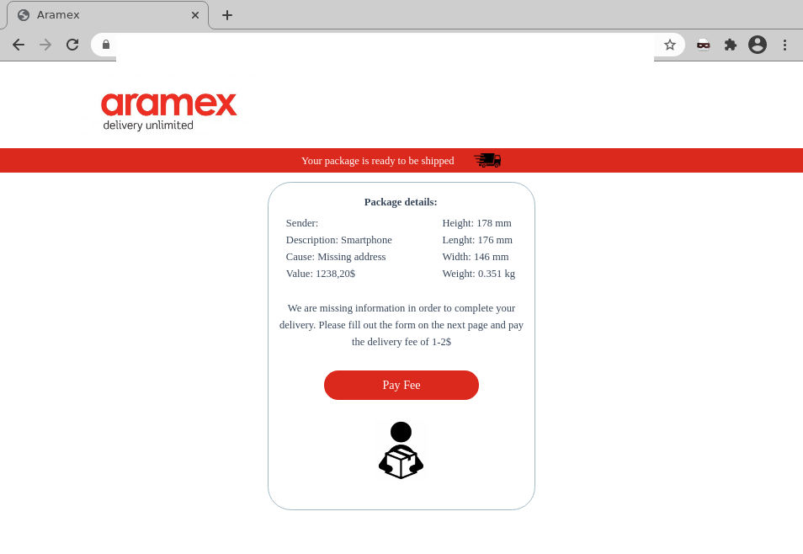The width and height of the screenshot is (803, 554).
Task: Click the masked-face extension icon
Action: (703, 45)
